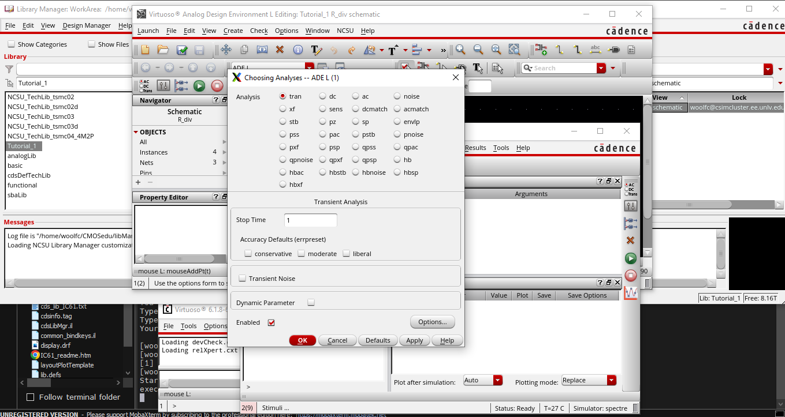This screenshot has height=417, width=785.
Task: Open the Launch menu in Virtuoso
Action: (x=148, y=31)
